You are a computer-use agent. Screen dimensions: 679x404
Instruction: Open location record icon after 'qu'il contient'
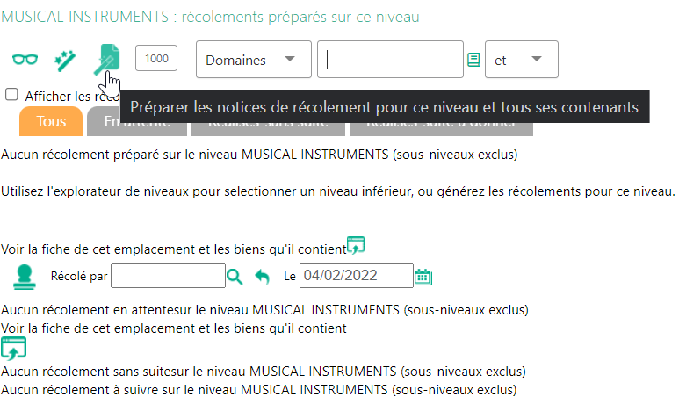click(x=356, y=246)
